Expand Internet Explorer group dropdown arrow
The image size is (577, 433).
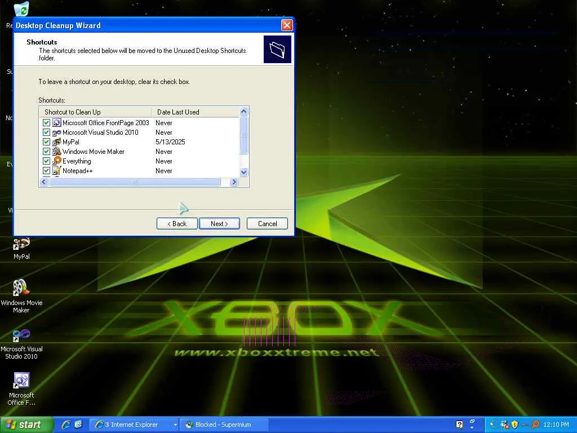click(x=175, y=425)
